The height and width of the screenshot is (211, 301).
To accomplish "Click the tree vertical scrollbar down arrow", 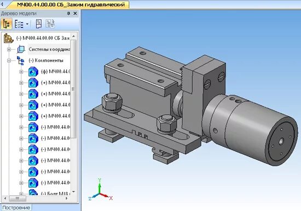I will click(x=73, y=192).
